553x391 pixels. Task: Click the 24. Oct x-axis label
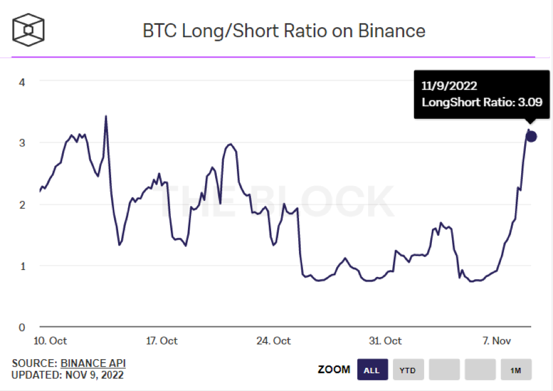[274, 341]
